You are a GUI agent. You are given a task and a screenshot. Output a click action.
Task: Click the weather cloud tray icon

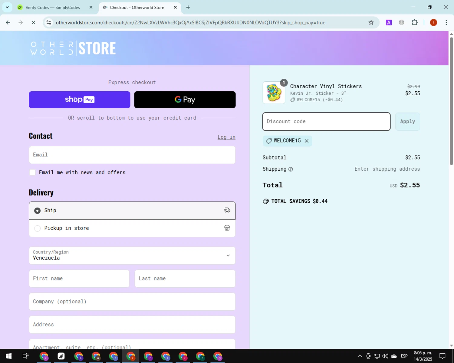click(x=394, y=356)
